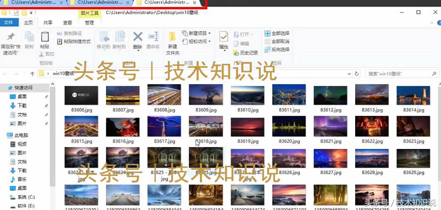The width and height of the screenshot is (441, 210).
Task: Click the address bar refresh icon
Action: tap(357, 74)
